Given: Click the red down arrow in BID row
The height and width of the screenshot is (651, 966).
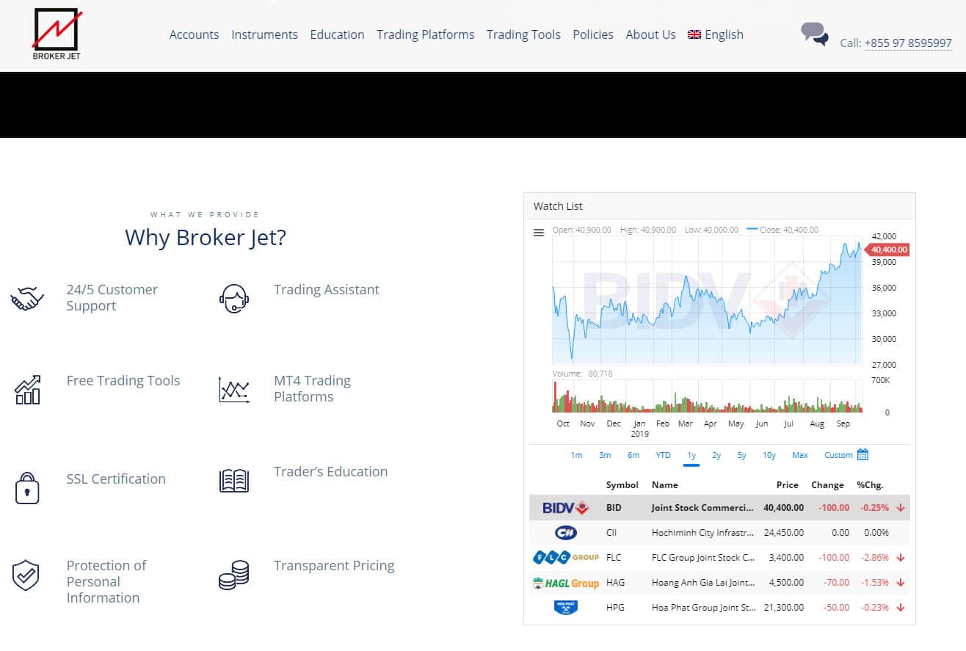Looking at the screenshot, I should (901, 507).
